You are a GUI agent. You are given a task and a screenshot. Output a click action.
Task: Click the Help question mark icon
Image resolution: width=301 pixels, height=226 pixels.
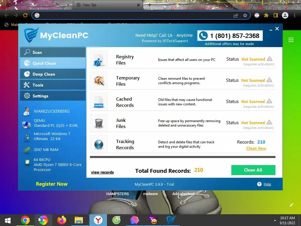[x=259, y=184]
